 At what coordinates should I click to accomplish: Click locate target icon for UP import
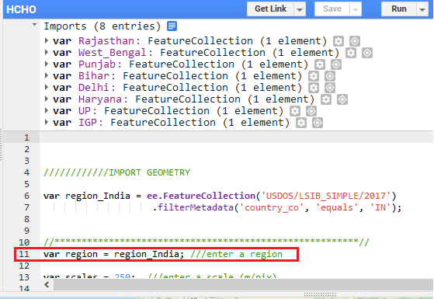tap(311, 111)
